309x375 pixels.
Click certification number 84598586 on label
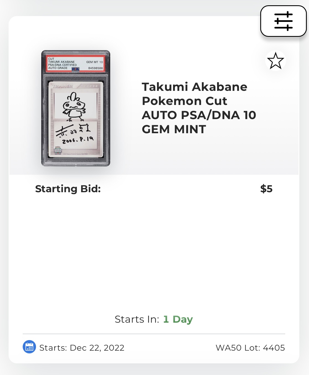pyautogui.click(x=96, y=68)
